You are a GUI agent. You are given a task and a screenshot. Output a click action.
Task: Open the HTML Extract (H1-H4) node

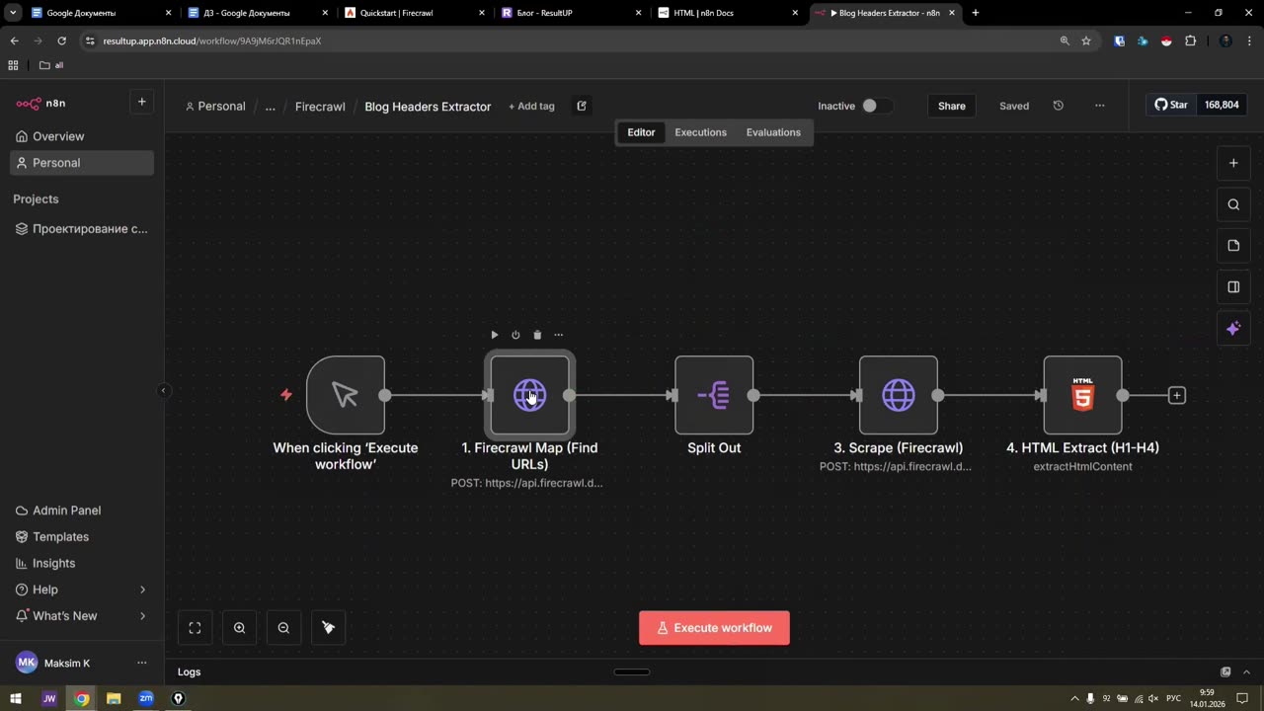point(1082,395)
